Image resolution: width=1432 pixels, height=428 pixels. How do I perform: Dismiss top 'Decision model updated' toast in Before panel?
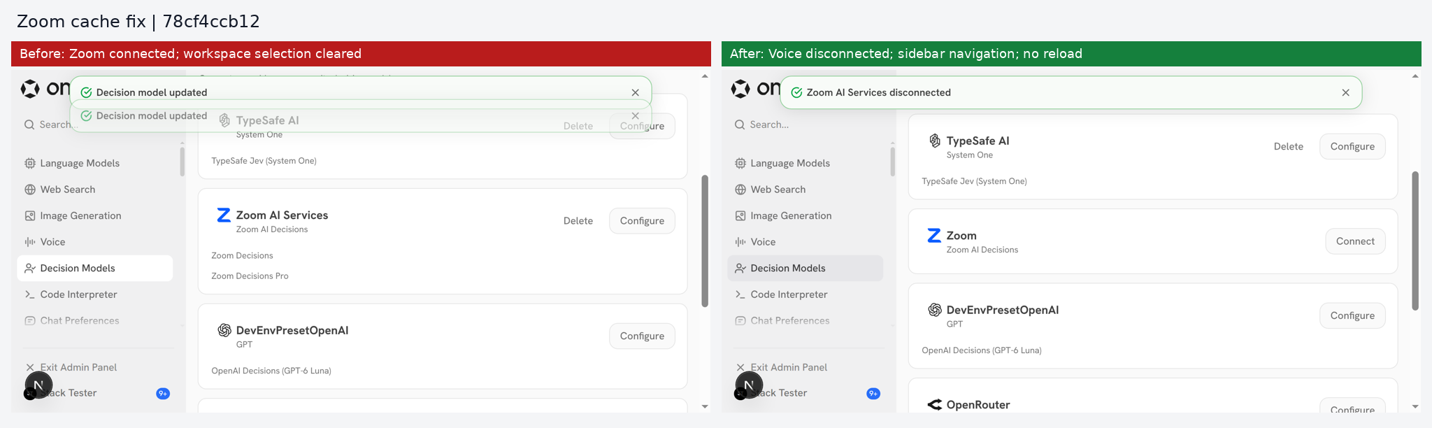pos(635,92)
